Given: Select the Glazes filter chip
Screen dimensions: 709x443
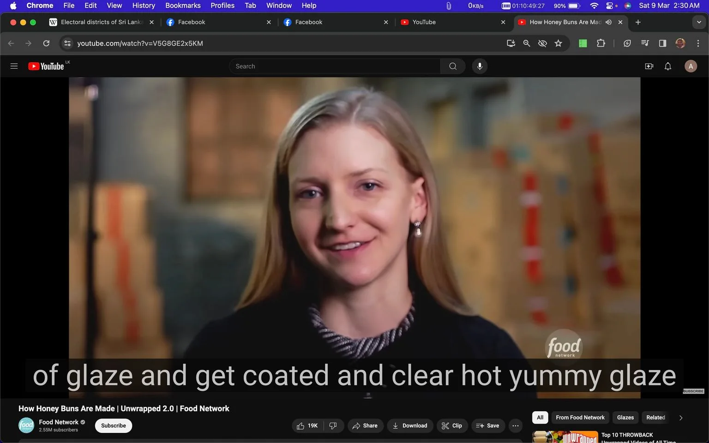Looking at the screenshot, I should pos(625,418).
